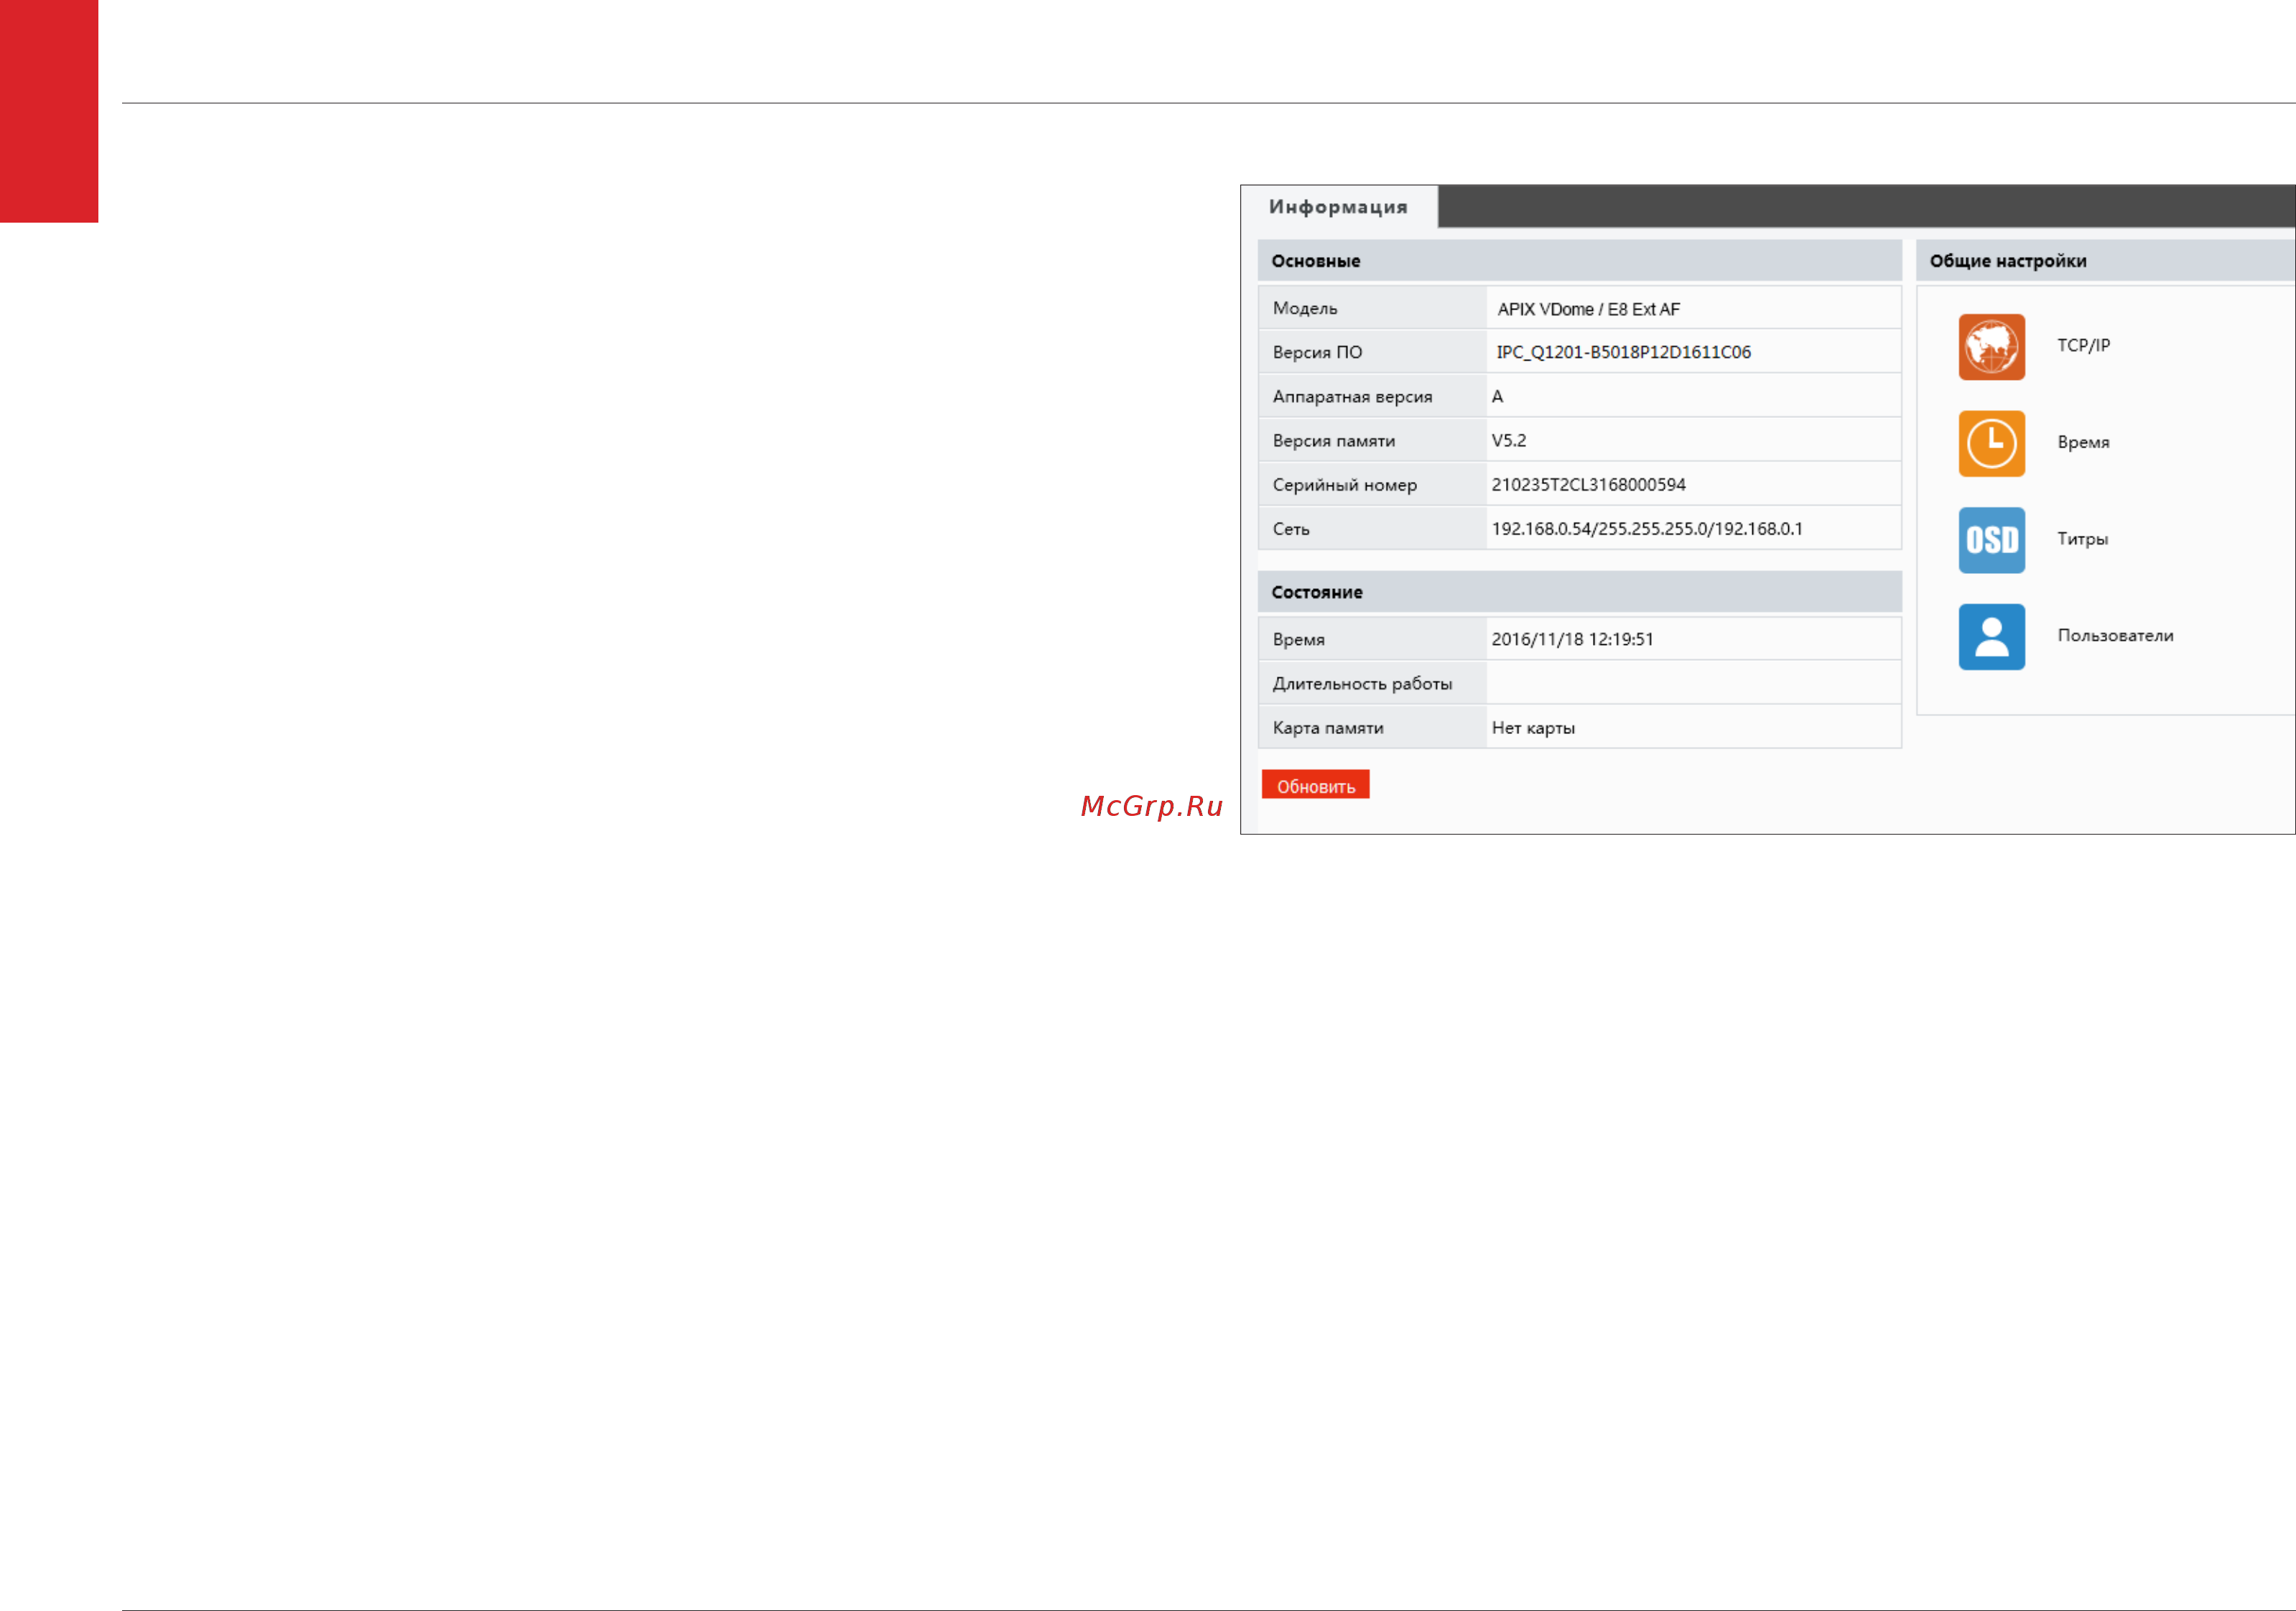This screenshot has width=2296, height=1611.
Task: Open the Пользователи user icon
Action: pos(1991,636)
